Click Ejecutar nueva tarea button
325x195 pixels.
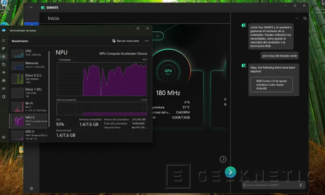pos(125,41)
